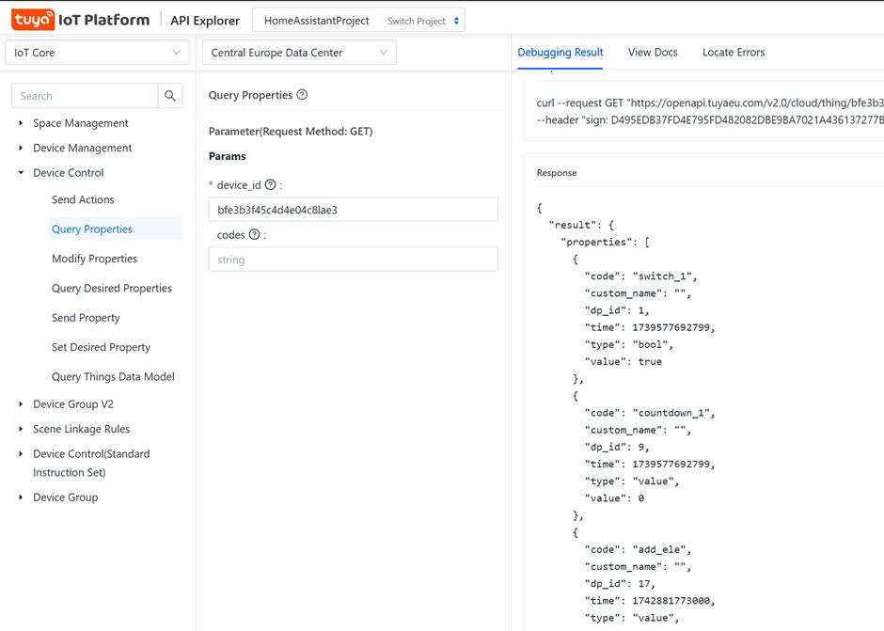
Task: Open Send Actions API entry
Action: coord(83,199)
